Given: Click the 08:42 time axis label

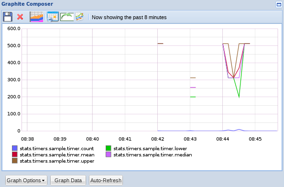Looking at the screenshot, I should 158,139.
